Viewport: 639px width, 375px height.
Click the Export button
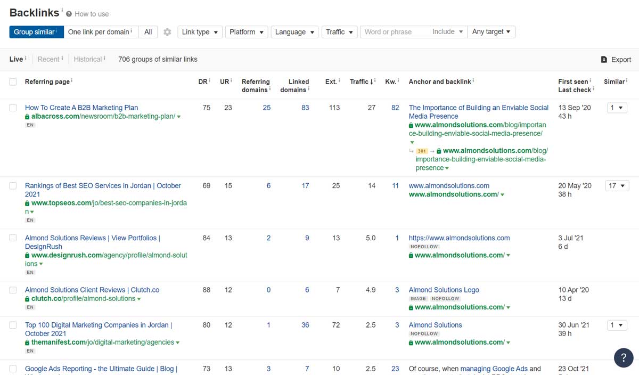(616, 60)
